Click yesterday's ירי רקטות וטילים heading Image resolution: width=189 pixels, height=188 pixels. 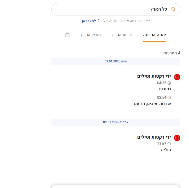[154, 137]
